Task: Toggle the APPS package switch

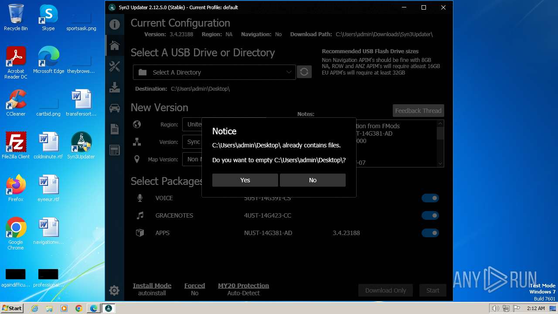Action: point(430,233)
